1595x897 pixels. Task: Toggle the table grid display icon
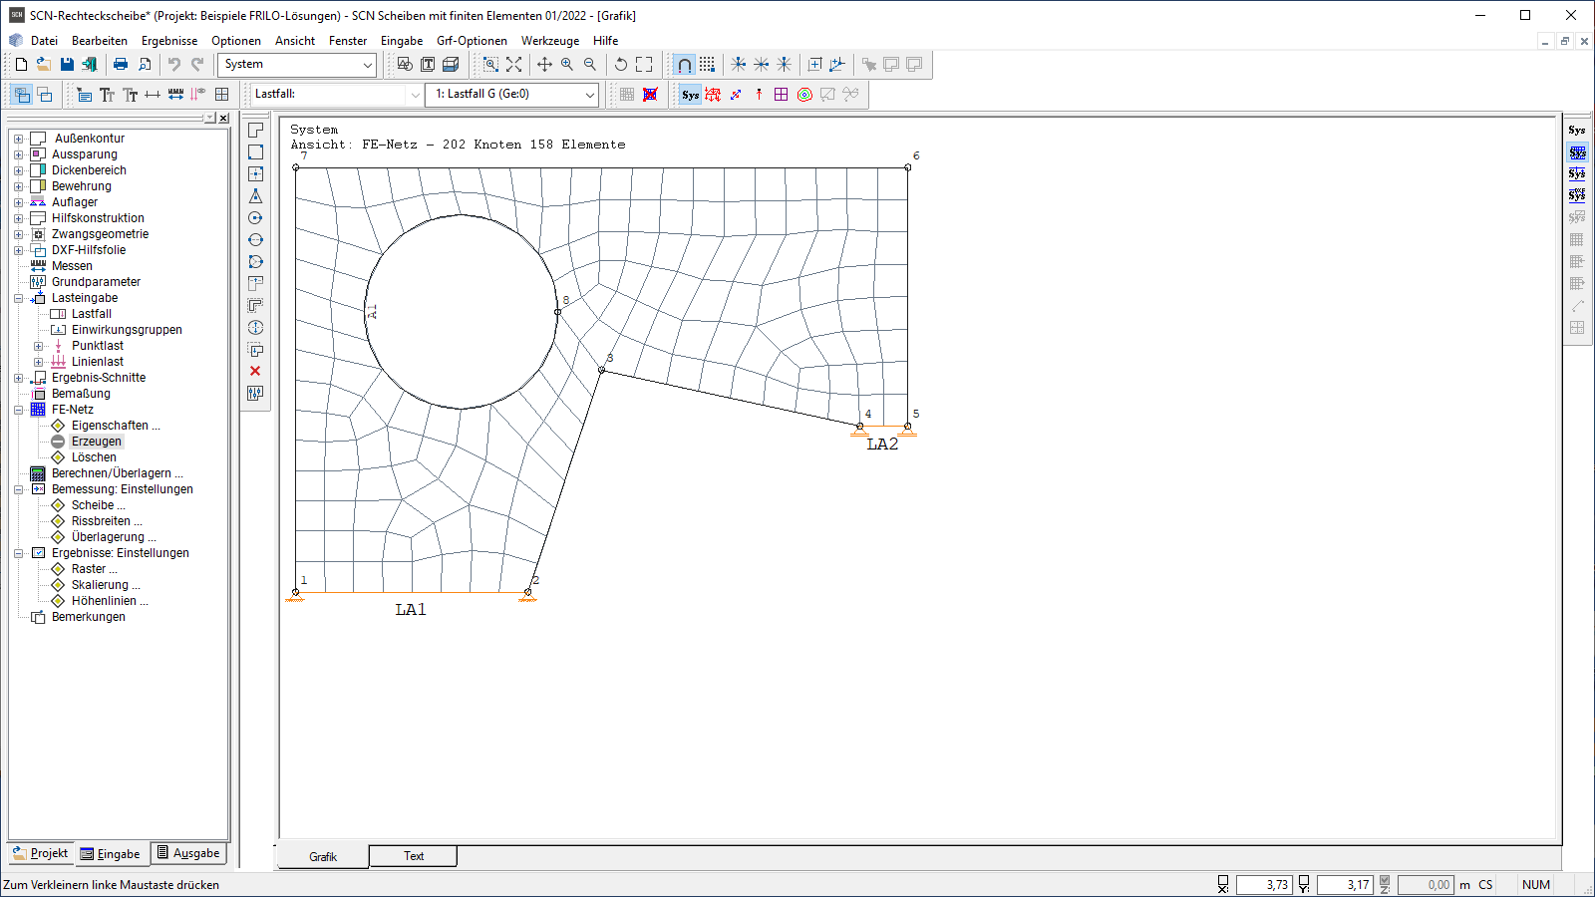coord(222,95)
